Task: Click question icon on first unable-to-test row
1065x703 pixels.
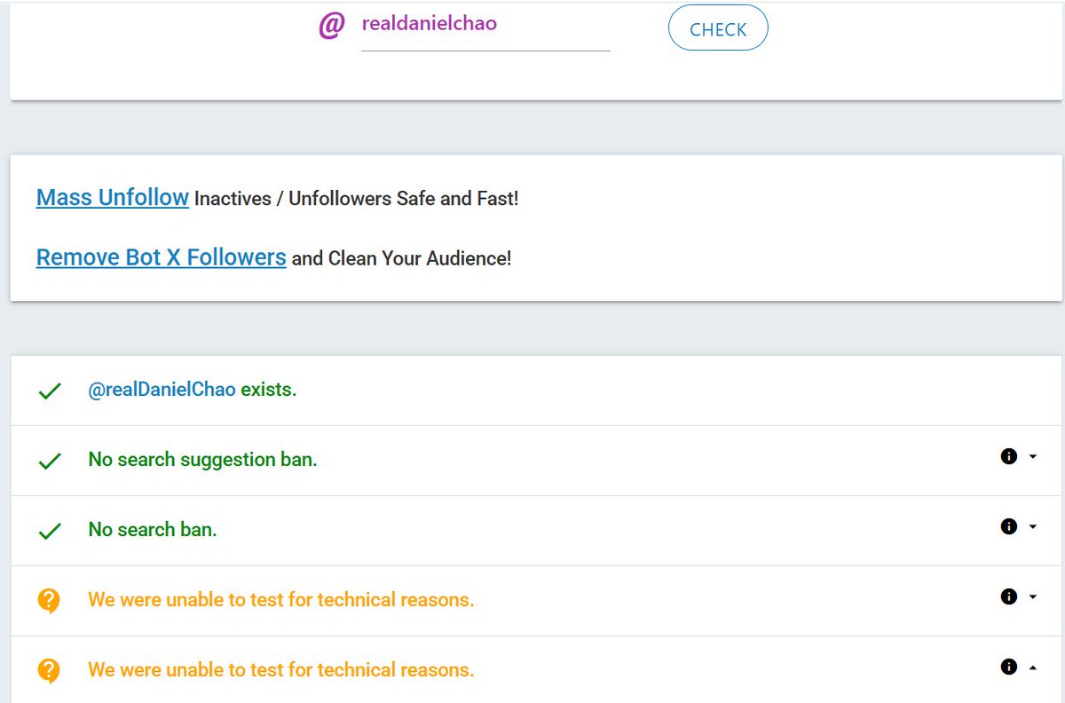Action: [49, 601]
